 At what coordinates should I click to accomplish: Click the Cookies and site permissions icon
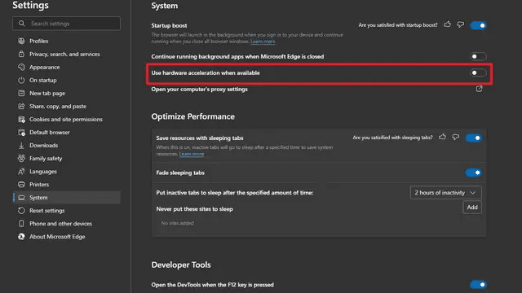[21, 120]
